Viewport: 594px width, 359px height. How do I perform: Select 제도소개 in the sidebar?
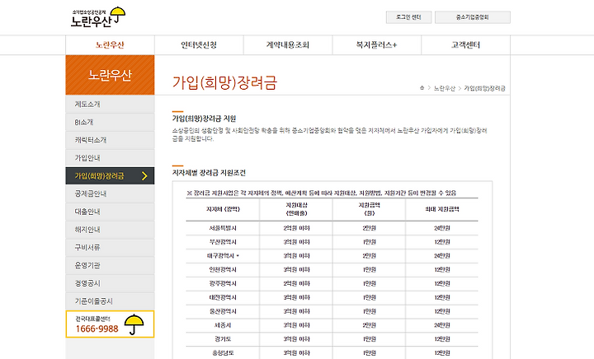pos(110,104)
